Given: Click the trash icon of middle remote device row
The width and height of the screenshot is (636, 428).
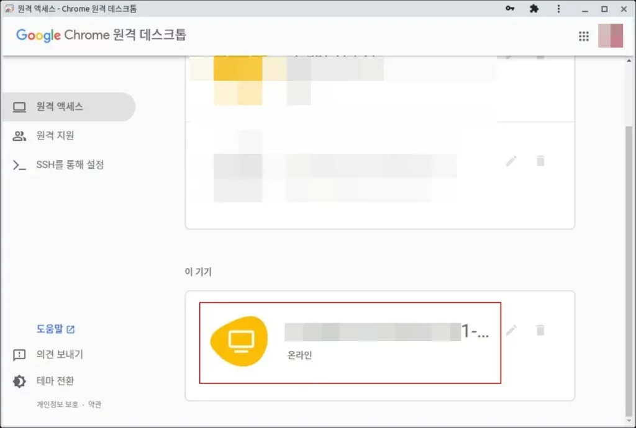Looking at the screenshot, I should pos(540,161).
